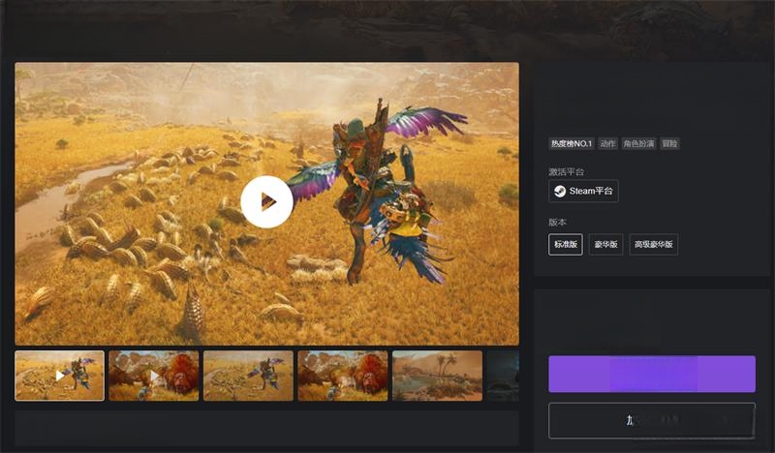Open the 角色扮演 genre tag
Viewport: 775px width, 453px height.
pos(638,144)
